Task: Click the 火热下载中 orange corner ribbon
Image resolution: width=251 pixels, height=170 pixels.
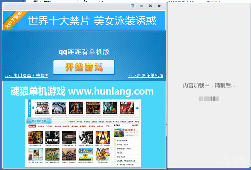Action: click(x=14, y=20)
